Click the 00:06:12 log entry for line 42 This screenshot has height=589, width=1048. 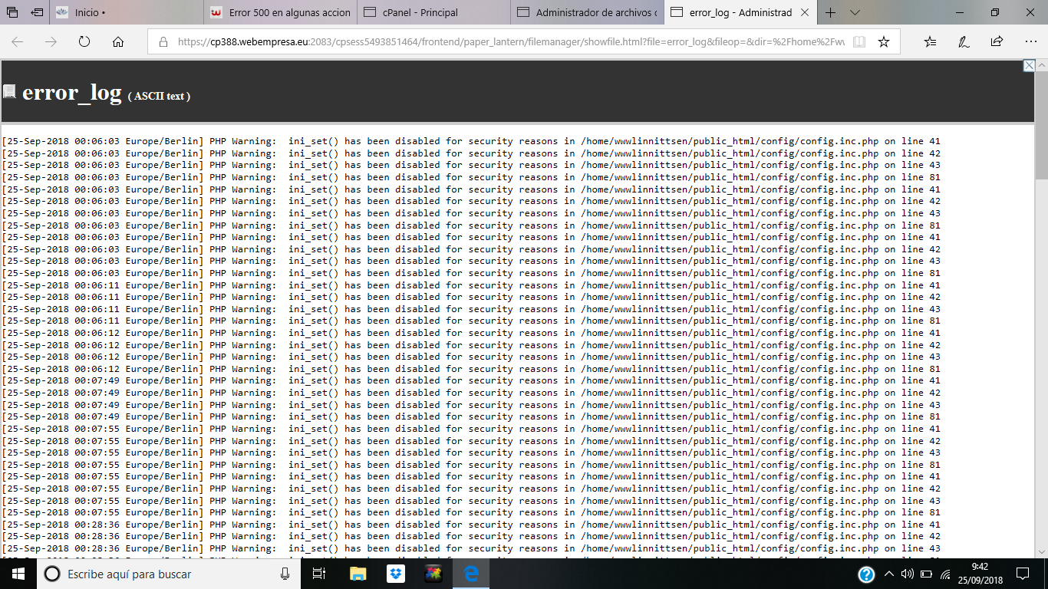(x=470, y=345)
